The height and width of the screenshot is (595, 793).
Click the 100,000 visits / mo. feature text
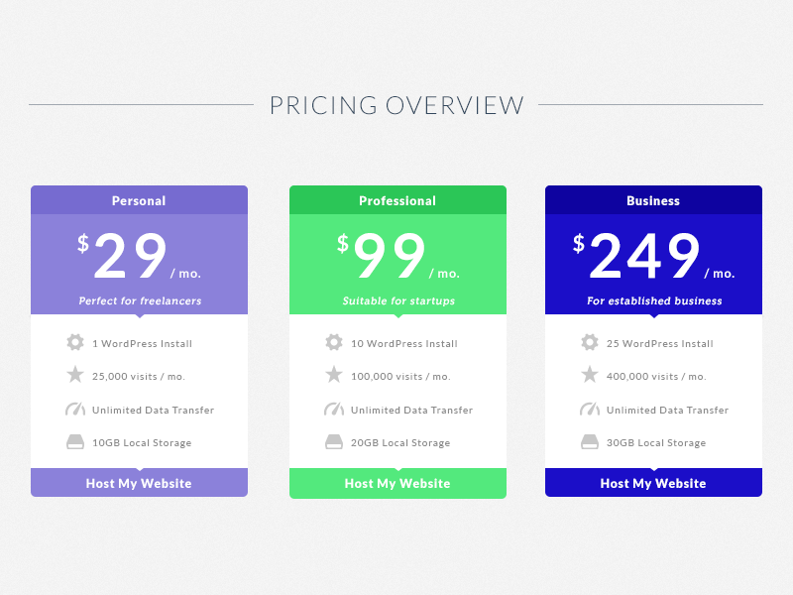click(x=400, y=377)
